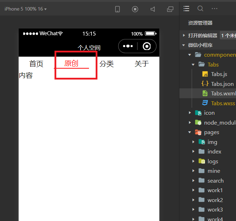Select the work1 folder label

tap(215, 190)
